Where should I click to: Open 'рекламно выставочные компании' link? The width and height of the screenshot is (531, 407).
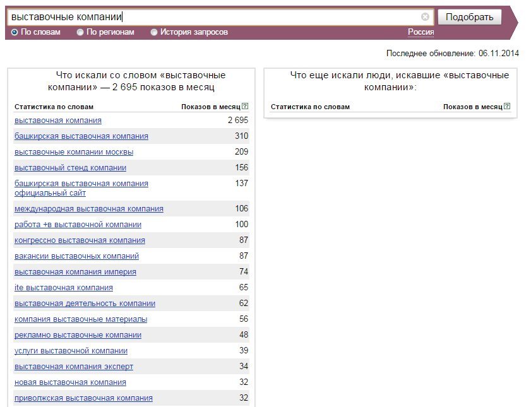click(x=78, y=335)
